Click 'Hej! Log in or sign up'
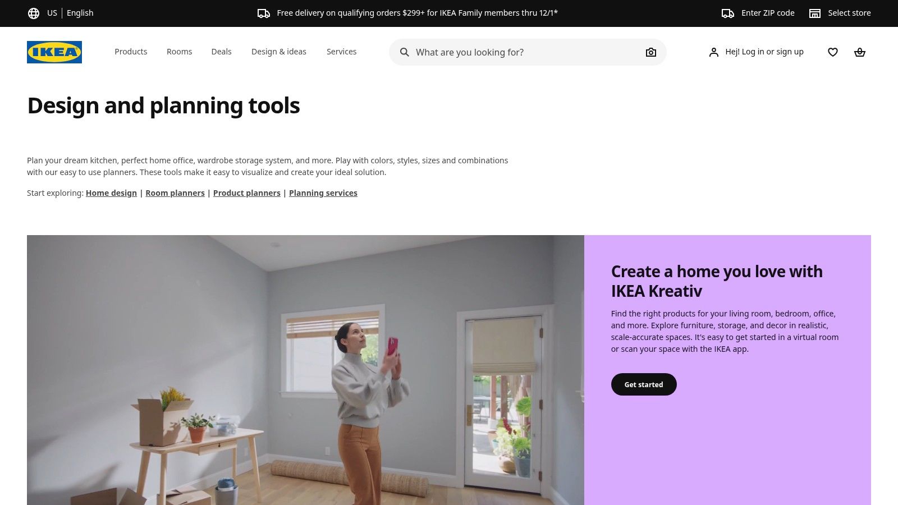Image resolution: width=898 pixels, height=505 pixels. pyautogui.click(x=764, y=52)
